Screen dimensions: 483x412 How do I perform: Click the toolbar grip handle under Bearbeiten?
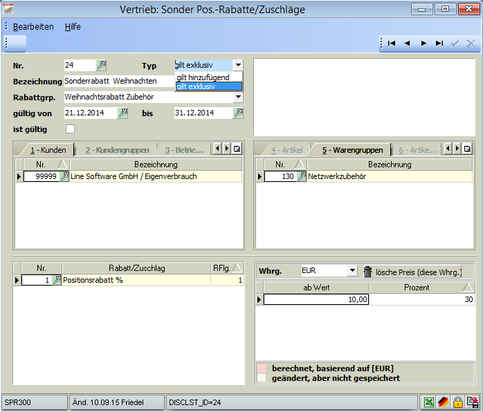[6, 43]
